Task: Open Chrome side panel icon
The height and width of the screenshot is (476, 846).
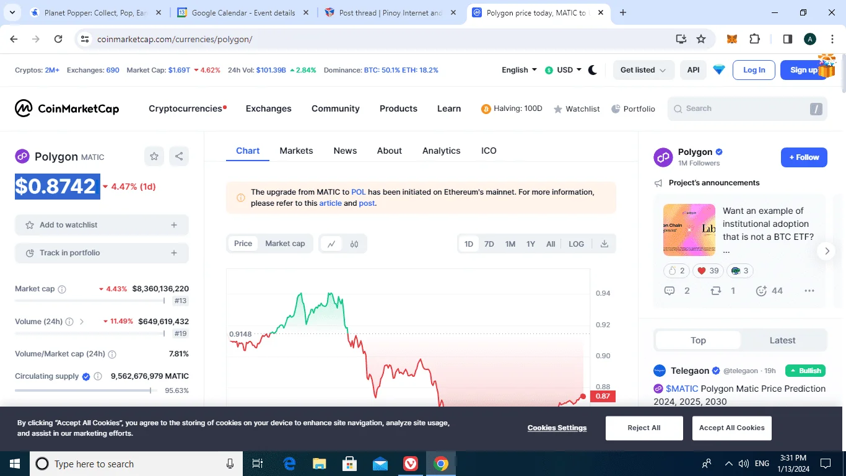Action: 788,39
